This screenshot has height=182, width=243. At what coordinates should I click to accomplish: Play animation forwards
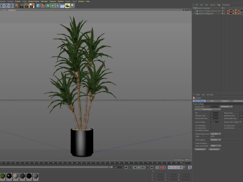click(x=139, y=167)
